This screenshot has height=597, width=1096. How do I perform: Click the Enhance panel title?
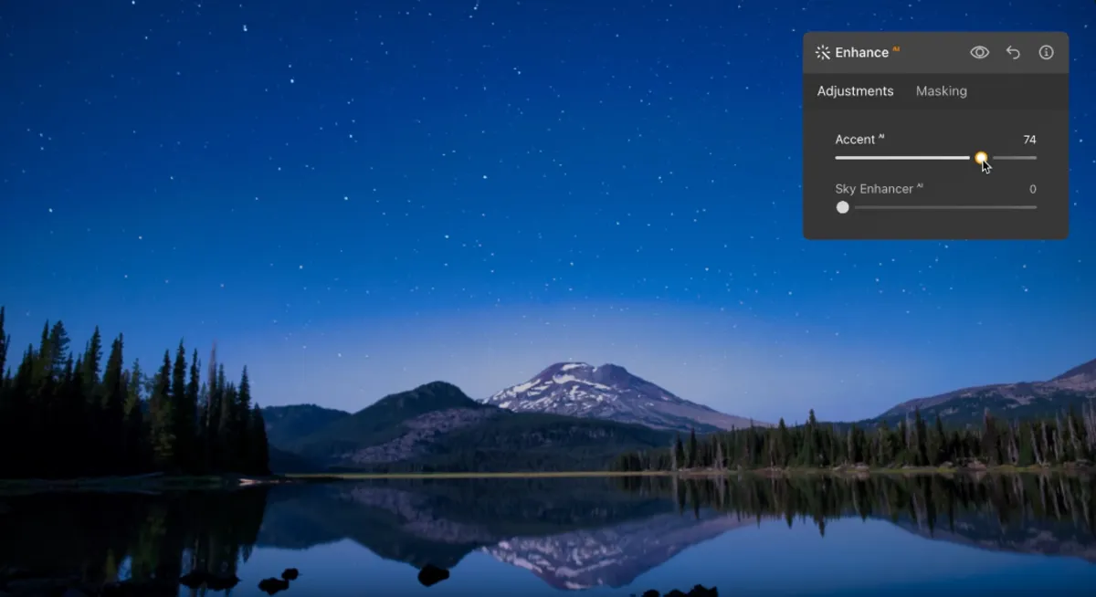(x=861, y=52)
